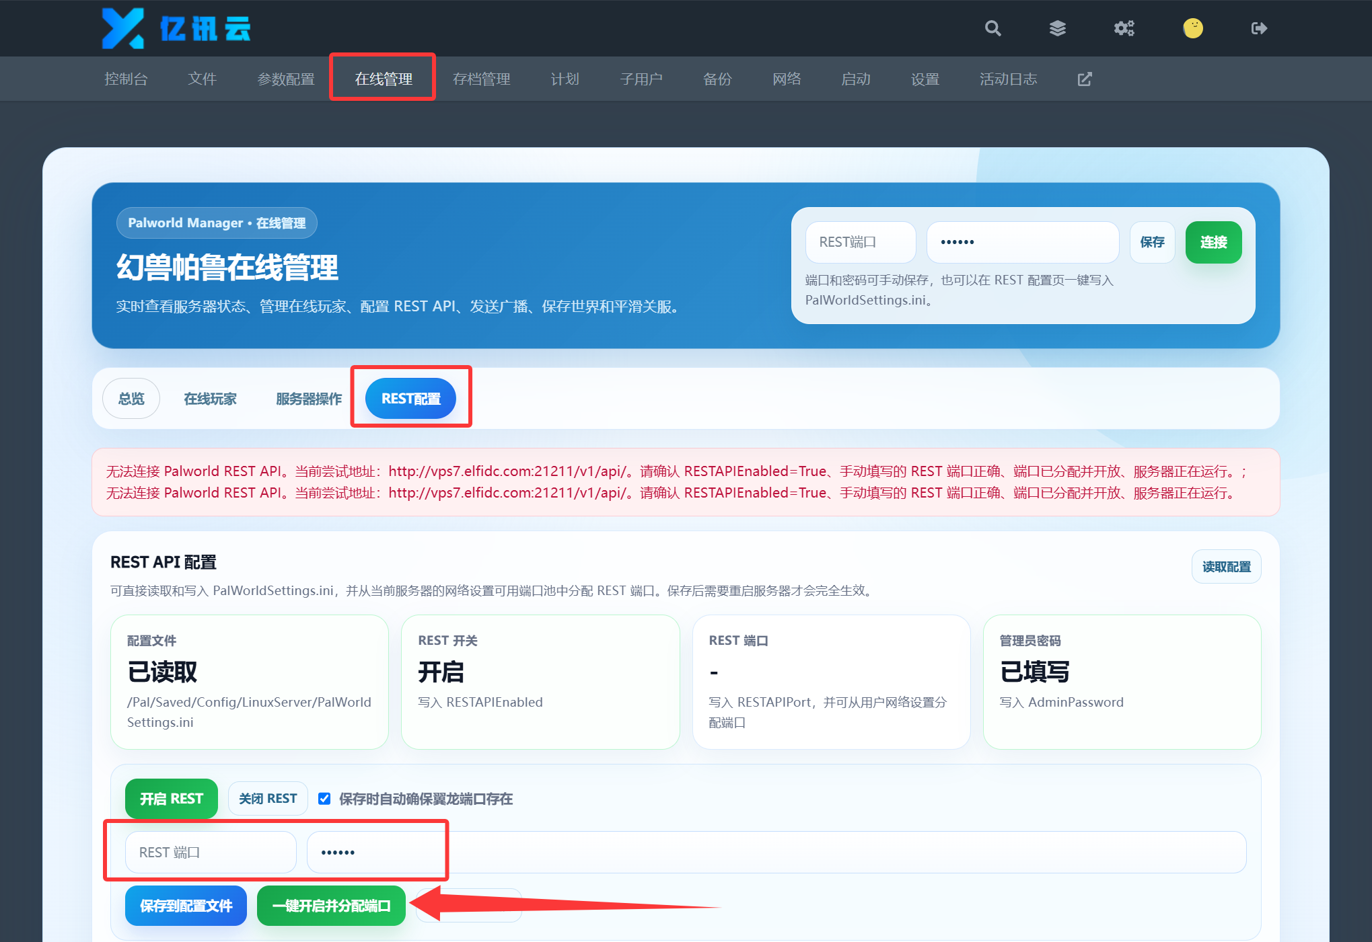Click the Palworld Manager • 在线管理 badge
Viewport: 1372px width, 942px height.
pos(217,223)
